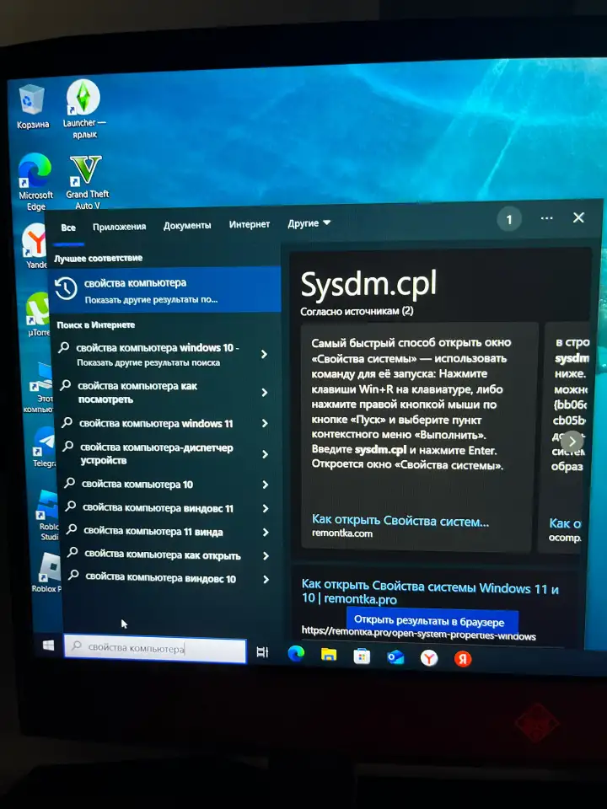The image size is (607, 809).
Task: Select suggestion свойства компьютера как открыть
Action: (x=163, y=555)
